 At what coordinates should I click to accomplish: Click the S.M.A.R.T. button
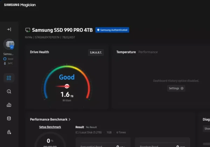point(96,52)
